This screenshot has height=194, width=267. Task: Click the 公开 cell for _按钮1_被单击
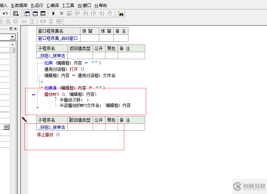coord(99,56)
